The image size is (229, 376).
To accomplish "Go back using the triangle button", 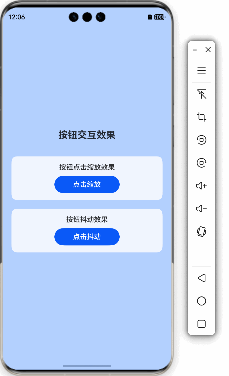I will 202,278.
